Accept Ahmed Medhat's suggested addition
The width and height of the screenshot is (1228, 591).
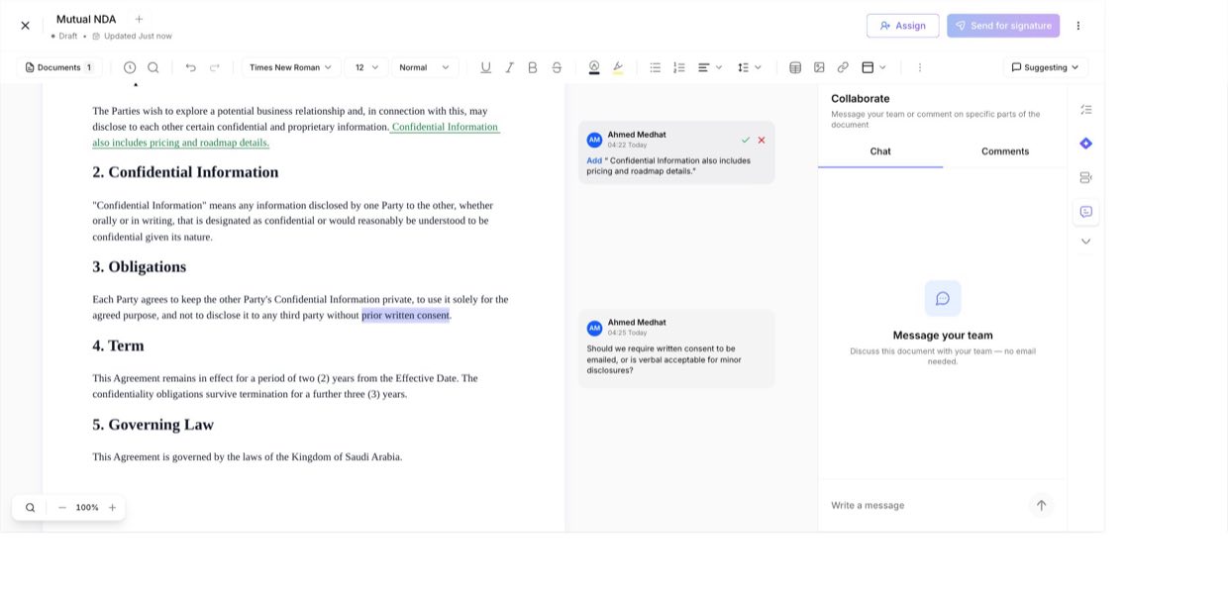pyautogui.click(x=746, y=141)
